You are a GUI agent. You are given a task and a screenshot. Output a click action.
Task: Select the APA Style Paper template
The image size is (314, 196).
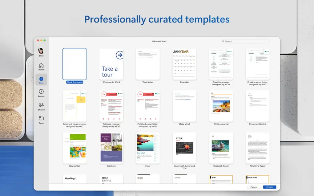pos(258,148)
